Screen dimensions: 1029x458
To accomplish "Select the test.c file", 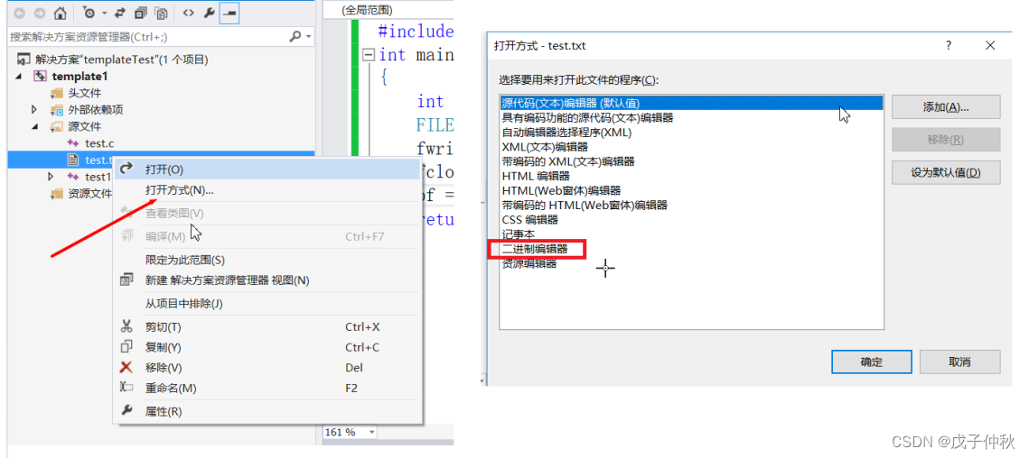I will coord(99,143).
